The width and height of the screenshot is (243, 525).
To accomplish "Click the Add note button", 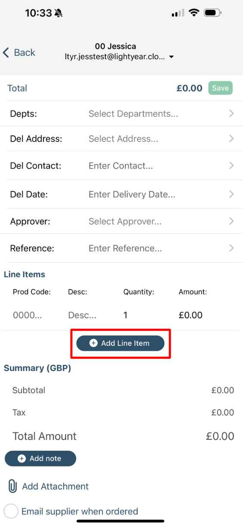I will [x=40, y=459].
